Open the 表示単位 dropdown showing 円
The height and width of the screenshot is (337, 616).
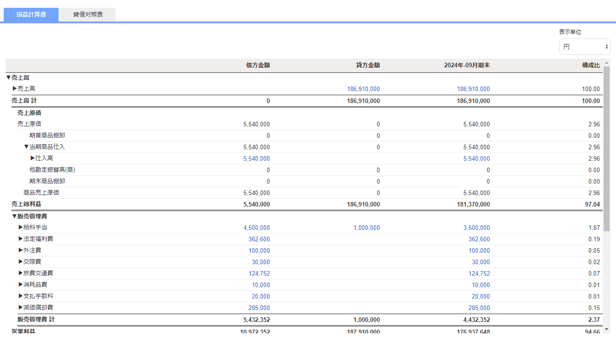click(x=584, y=47)
